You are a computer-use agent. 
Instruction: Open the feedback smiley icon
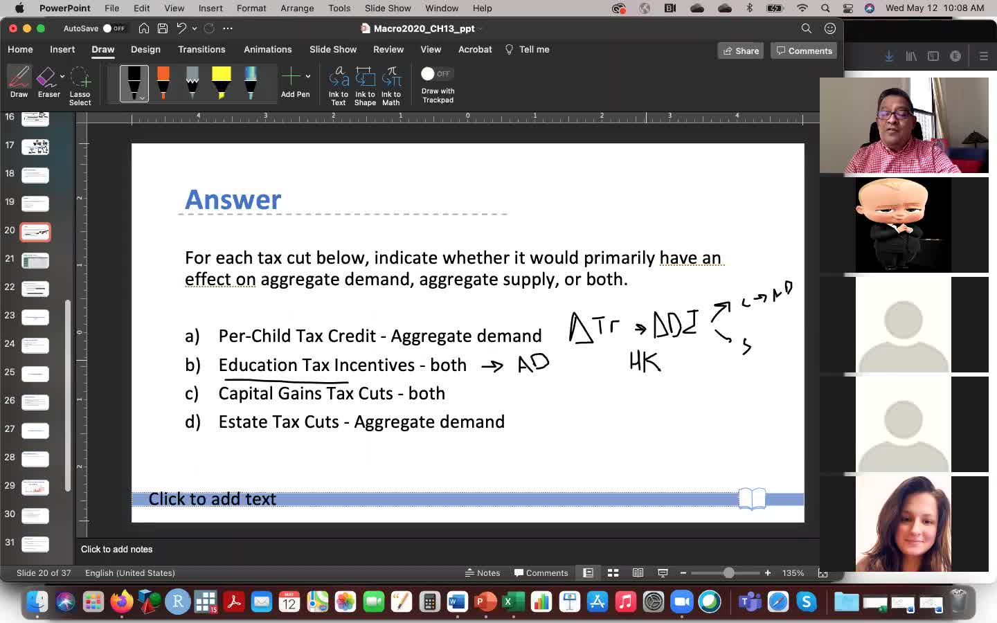tap(830, 28)
